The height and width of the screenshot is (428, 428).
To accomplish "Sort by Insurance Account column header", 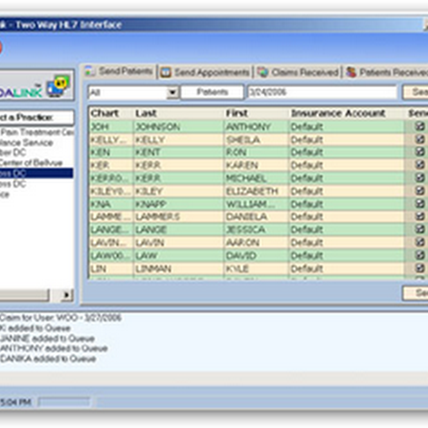I will pyautogui.click(x=346, y=113).
